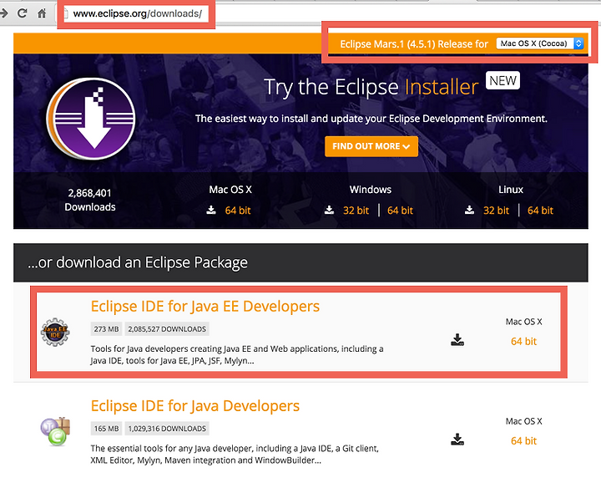Viewport: 601px width, 478px height.
Task: Click the 2,868,401 Downloads counter
Action: (89, 200)
